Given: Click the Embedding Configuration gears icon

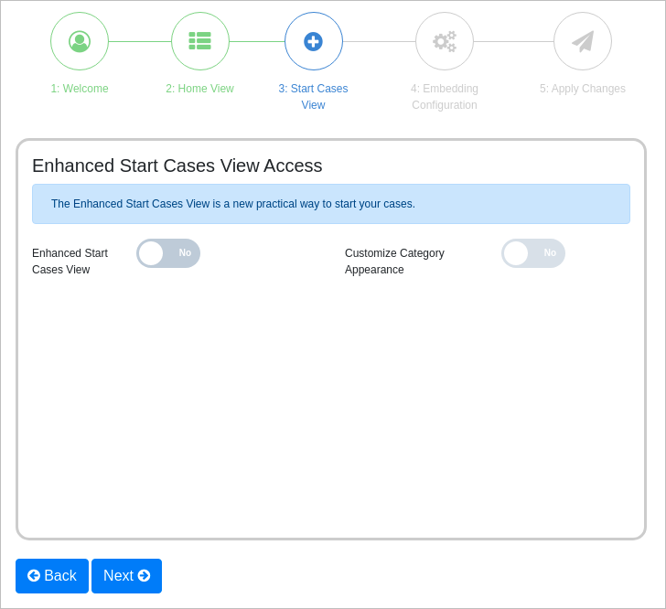Looking at the screenshot, I should coord(444,41).
